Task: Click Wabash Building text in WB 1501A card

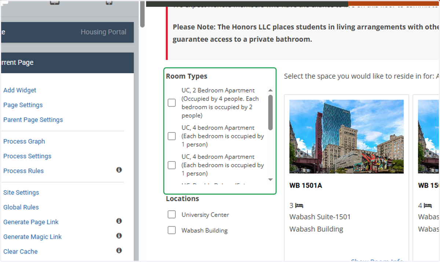Action: point(316,229)
